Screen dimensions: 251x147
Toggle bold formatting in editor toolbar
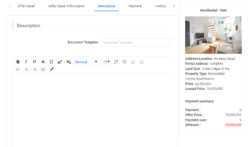18,62
